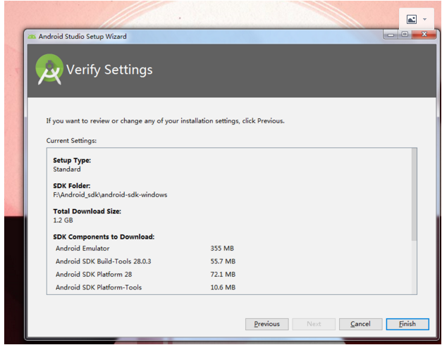Click the 'Current Settings:' label
This screenshot has height=345, width=442.
pos(71,141)
